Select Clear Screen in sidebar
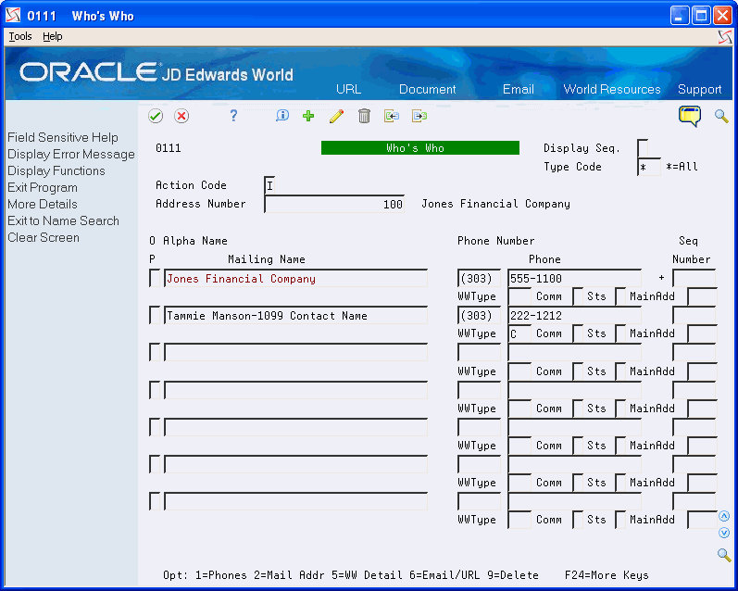The width and height of the screenshot is (738, 591). coord(44,237)
